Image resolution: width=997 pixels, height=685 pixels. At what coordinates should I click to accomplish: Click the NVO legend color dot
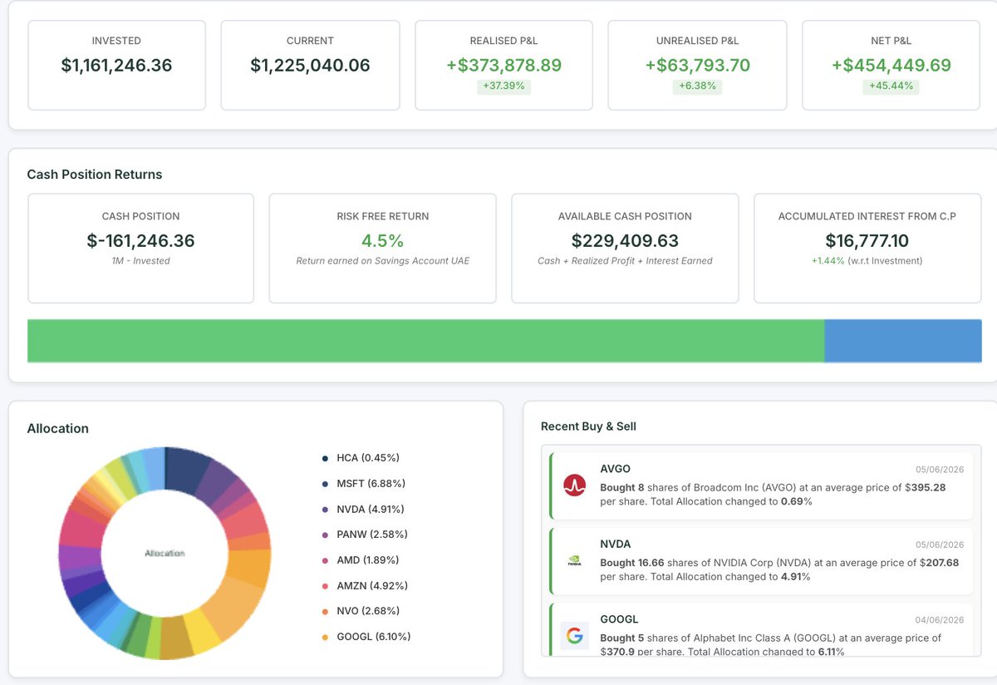pyautogui.click(x=325, y=611)
